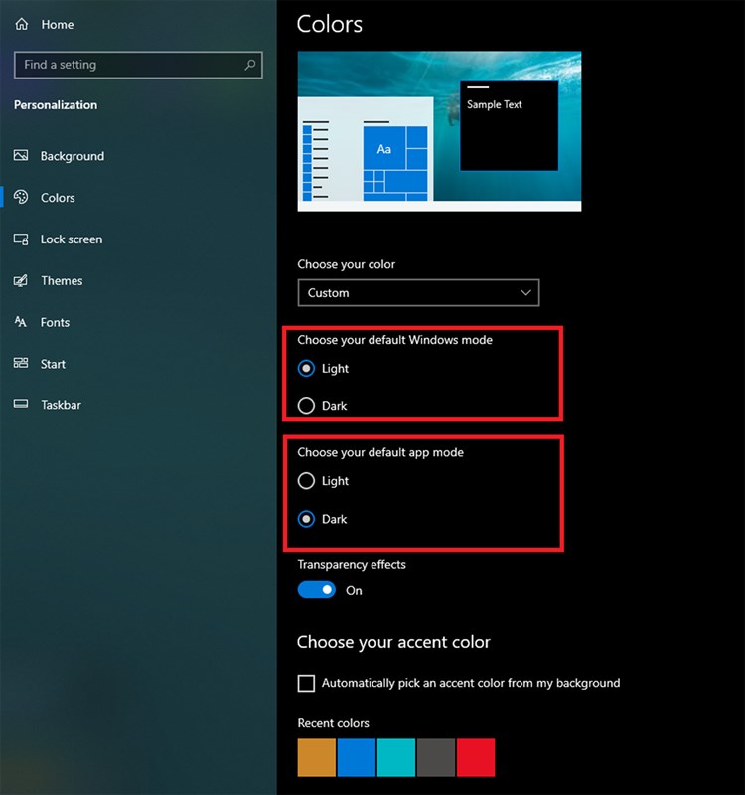Pick the red recent color swatch
Viewport: 745px width, 795px height.
click(476, 757)
